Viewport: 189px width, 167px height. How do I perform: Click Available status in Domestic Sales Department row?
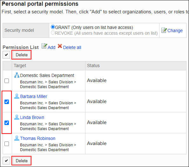(x=97, y=80)
